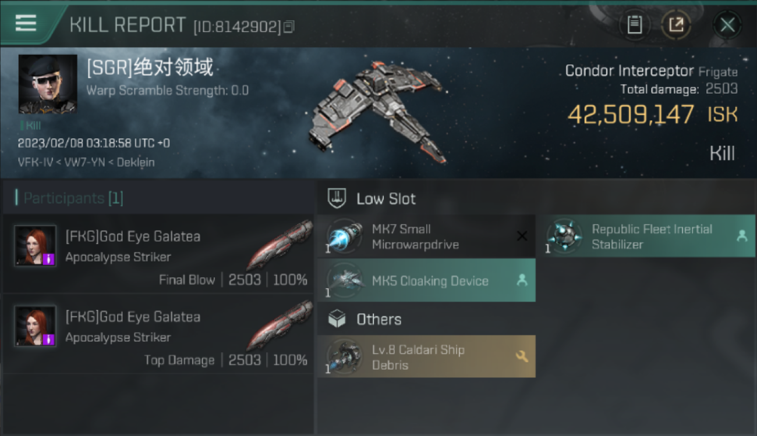Click the VFK-IV system location link
The height and width of the screenshot is (436, 757).
tap(36, 162)
